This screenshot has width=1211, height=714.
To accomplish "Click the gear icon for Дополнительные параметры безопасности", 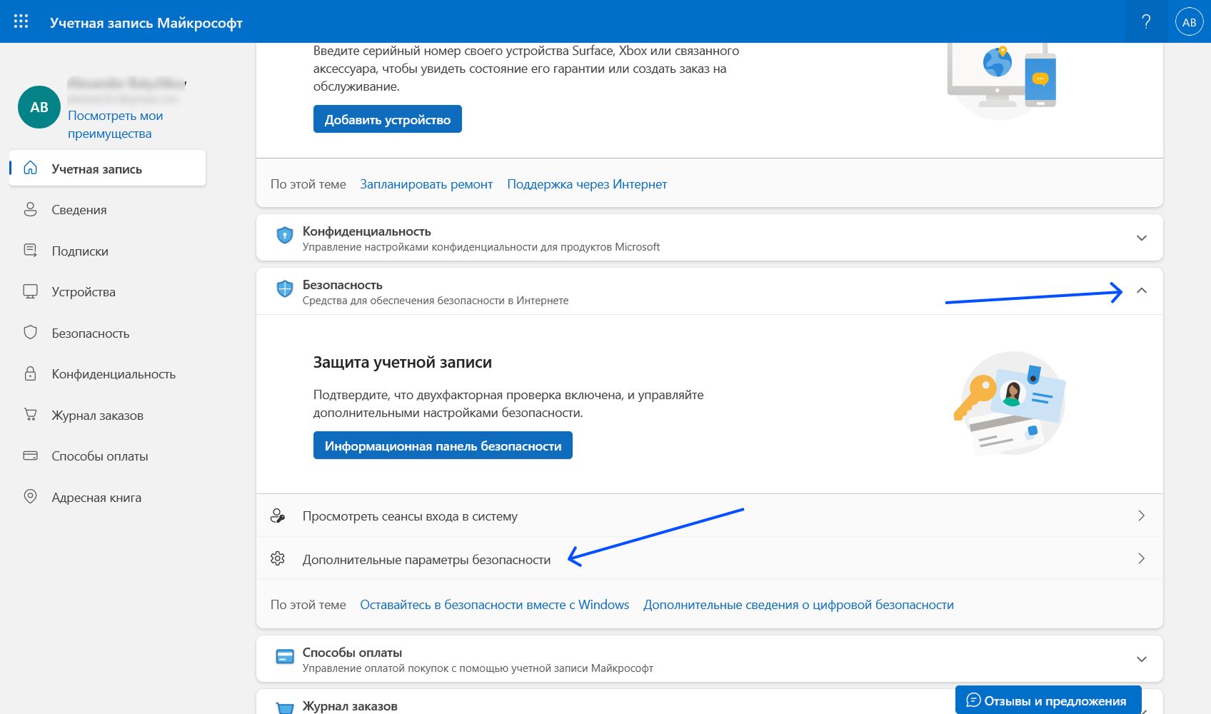I will pyautogui.click(x=278, y=558).
